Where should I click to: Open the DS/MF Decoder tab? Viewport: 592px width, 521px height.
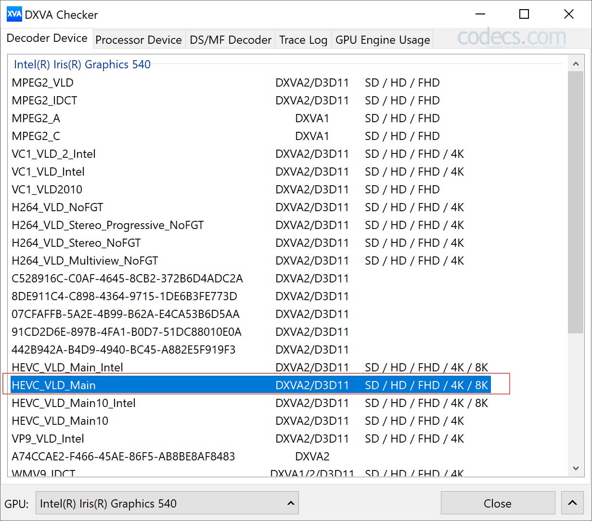coord(231,40)
